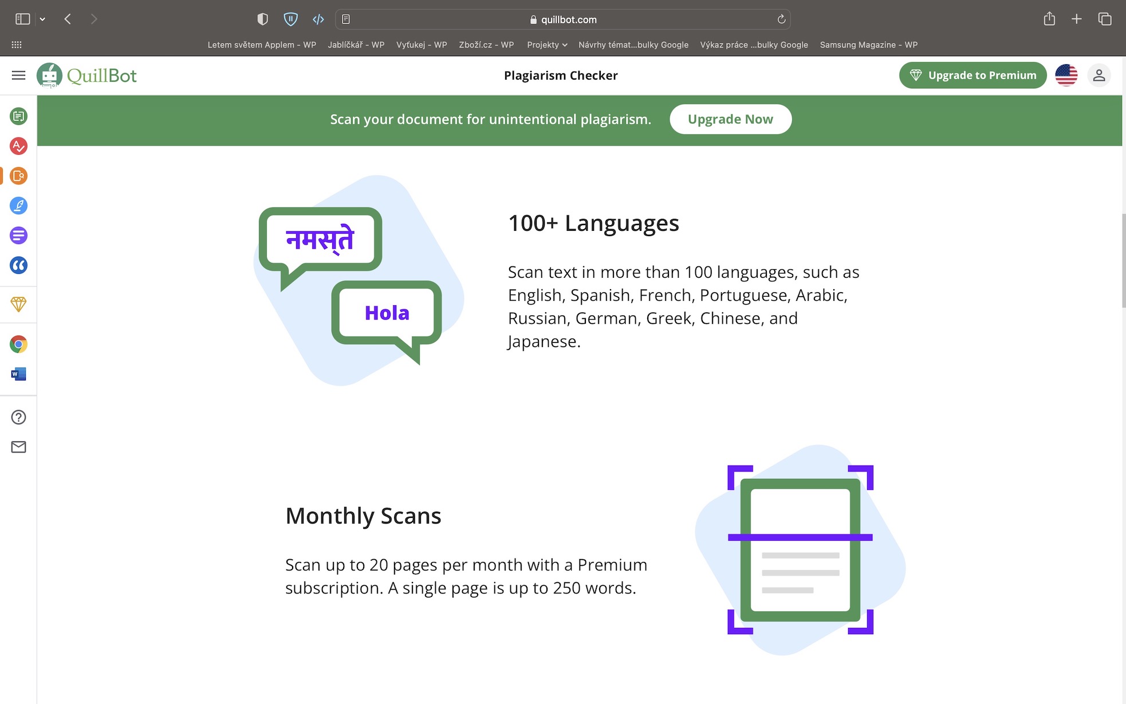The image size is (1126, 704).
Task: Open the Chrome extension icon
Action: coord(18,344)
